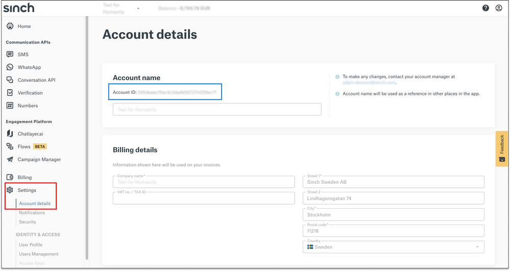Screen dimensions: 510x271
Task: Open User Profile
Action: click(31, 244)
